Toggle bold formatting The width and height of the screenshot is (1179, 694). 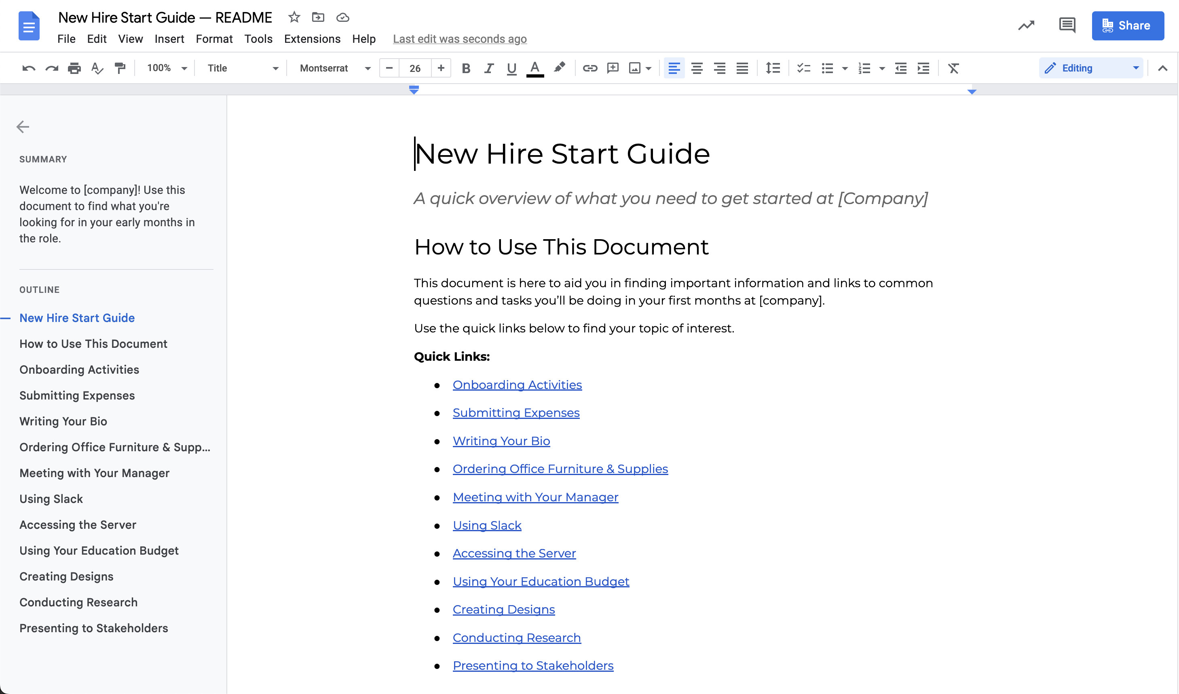pos(465,68)
